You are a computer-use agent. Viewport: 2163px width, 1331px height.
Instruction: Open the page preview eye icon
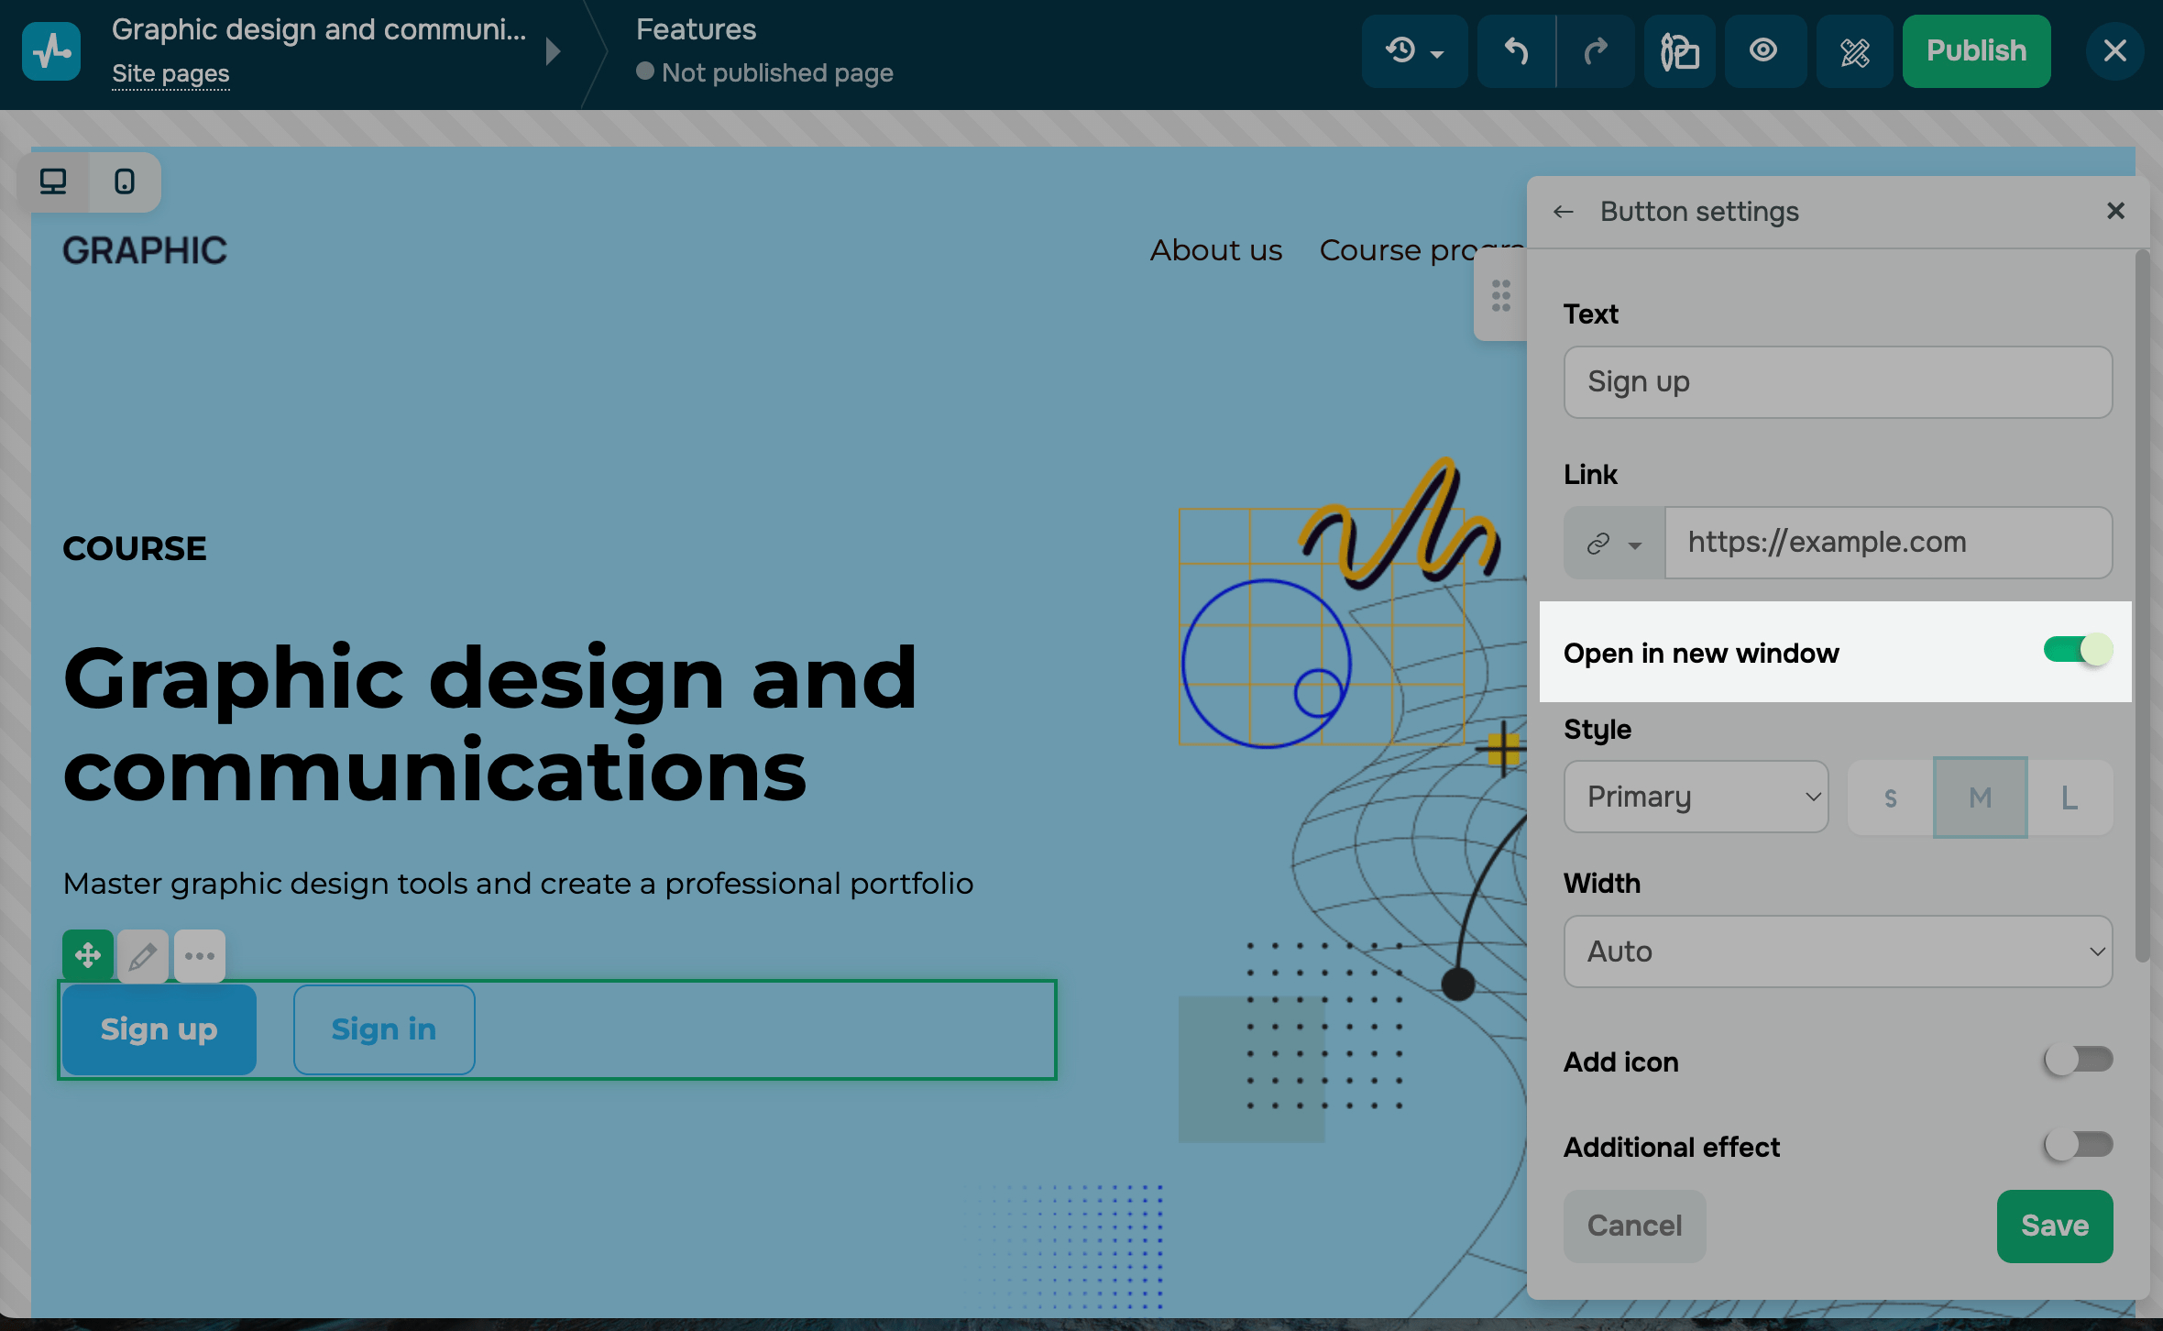[x=1763, y=51]
